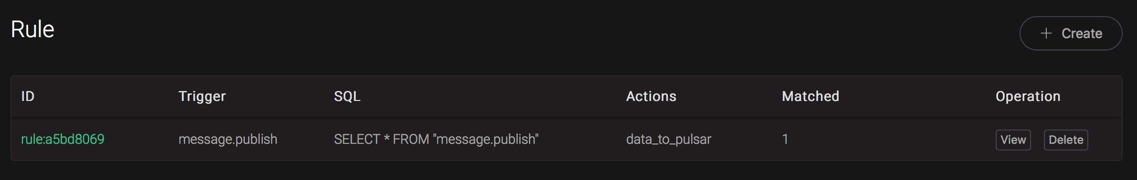Select the message.publish trigger cell
1137x180 pixels.
228,139
